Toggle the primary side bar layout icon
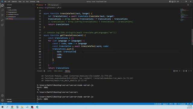 pos(170,2)
